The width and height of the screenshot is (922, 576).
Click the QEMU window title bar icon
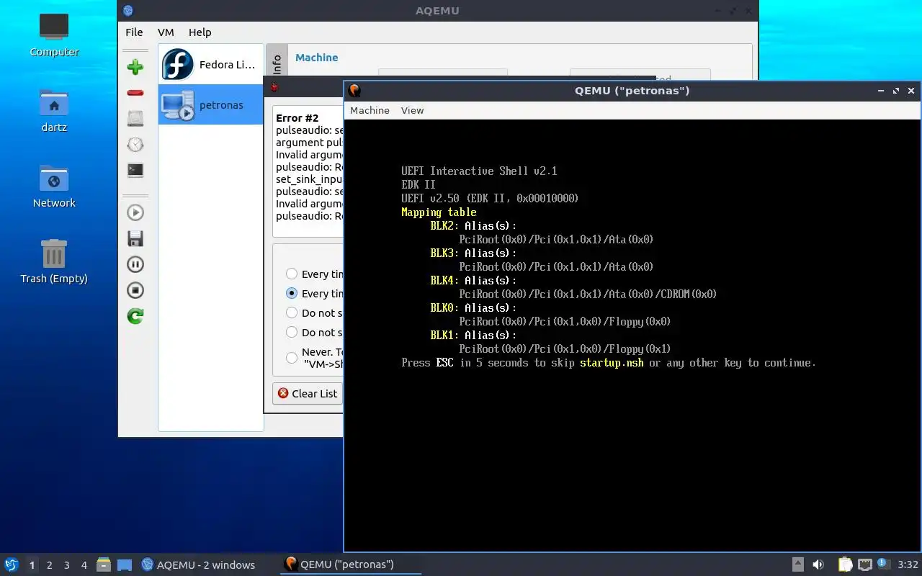tap(354, 91)
